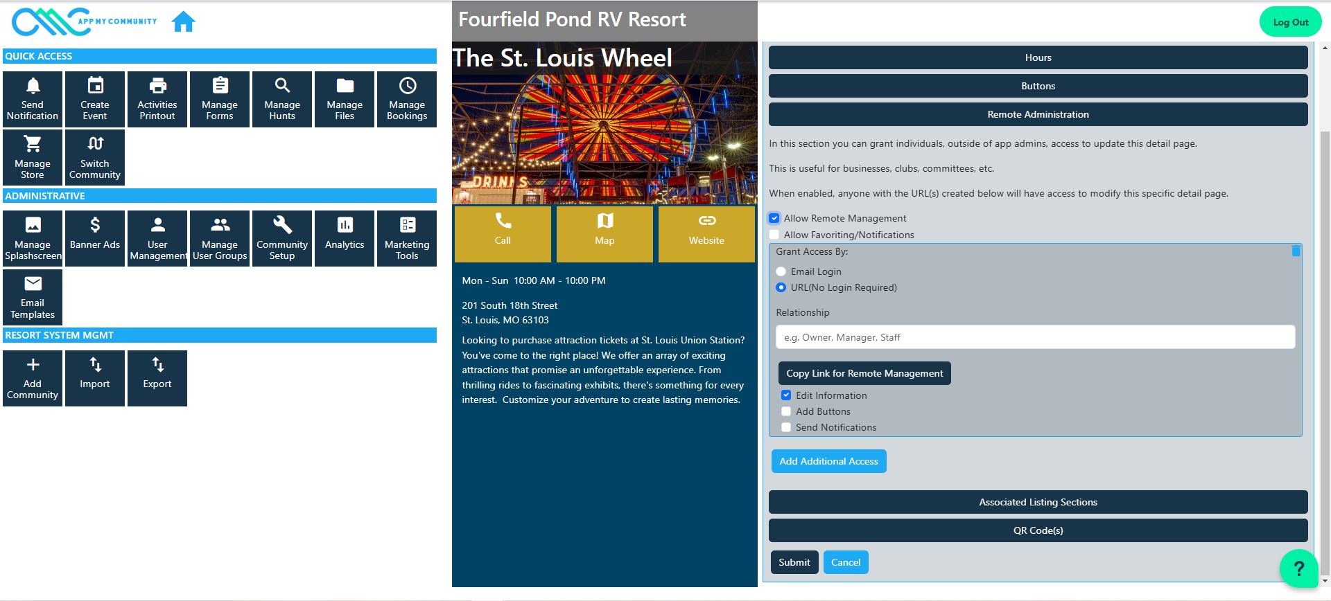Open the Create Event tile

pos(95,99)
